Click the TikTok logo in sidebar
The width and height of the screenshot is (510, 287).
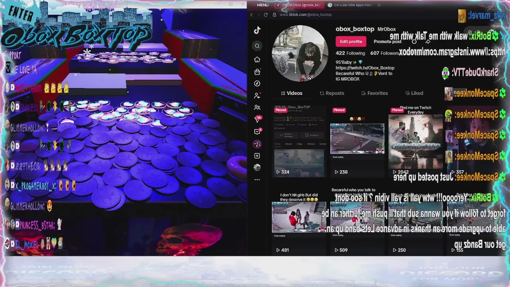pyautogui.click(x=257, y=30)
